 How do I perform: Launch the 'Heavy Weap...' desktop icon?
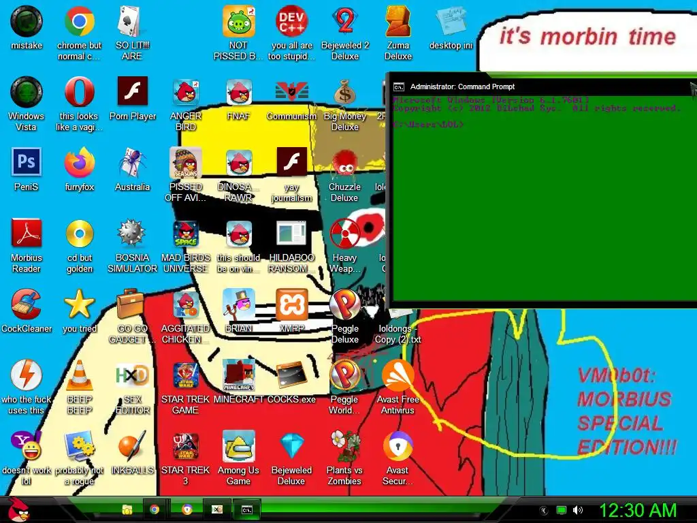[345, 234]
